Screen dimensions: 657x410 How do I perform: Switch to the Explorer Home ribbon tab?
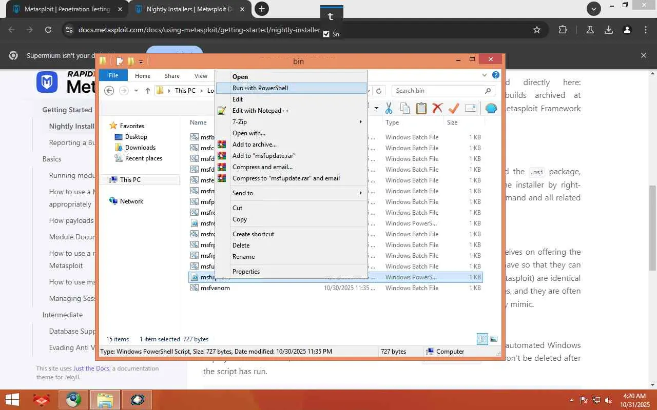coord(143,76)
